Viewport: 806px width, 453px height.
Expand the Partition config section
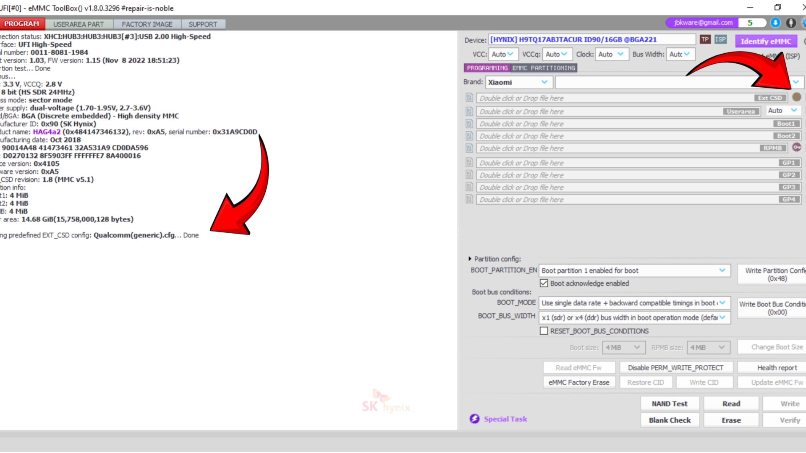tap(470, 259)
